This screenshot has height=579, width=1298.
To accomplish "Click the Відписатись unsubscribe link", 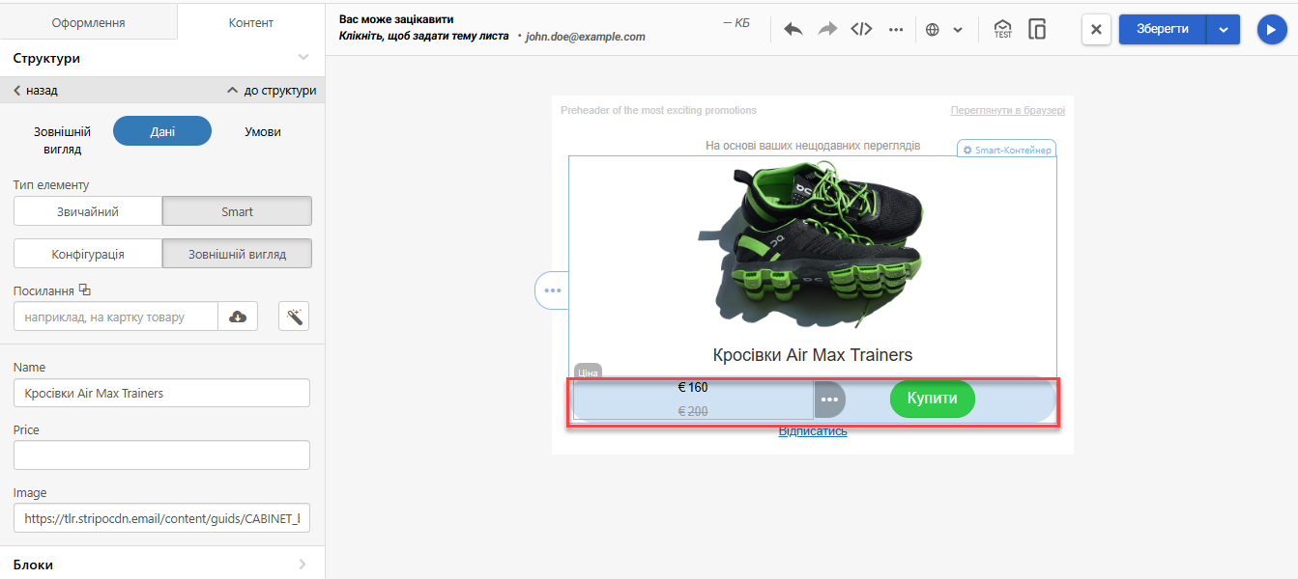I will click(x=813, y=430).
